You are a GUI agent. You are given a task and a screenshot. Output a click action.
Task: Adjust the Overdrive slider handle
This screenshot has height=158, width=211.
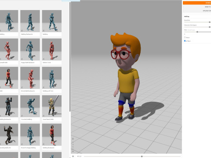(x=210, y=22)
